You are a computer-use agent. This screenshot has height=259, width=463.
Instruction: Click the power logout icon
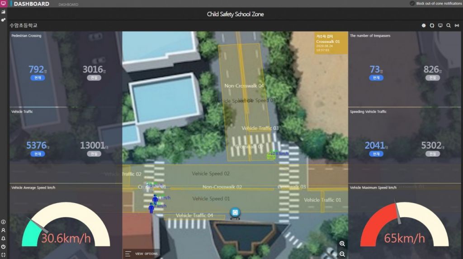point(3,247)
